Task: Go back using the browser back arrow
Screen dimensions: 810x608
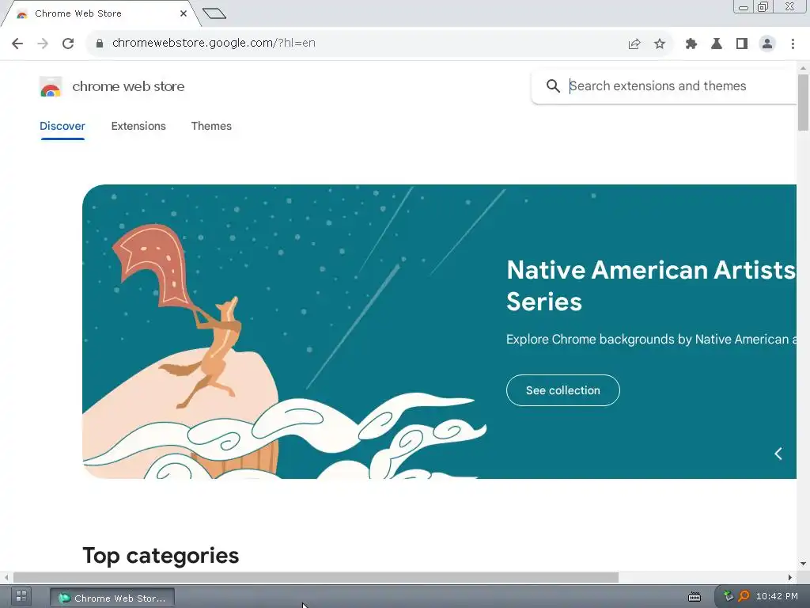Action: 17,44
